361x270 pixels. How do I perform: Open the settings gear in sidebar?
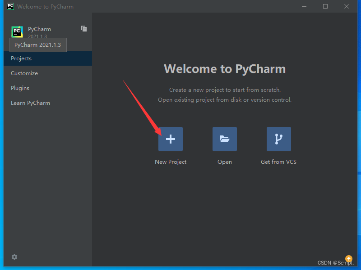coord(14,257)
